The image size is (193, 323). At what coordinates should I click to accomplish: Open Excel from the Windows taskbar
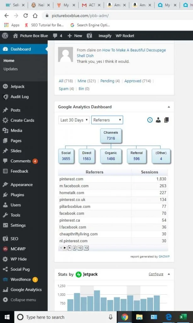click(x=183, y=317)
